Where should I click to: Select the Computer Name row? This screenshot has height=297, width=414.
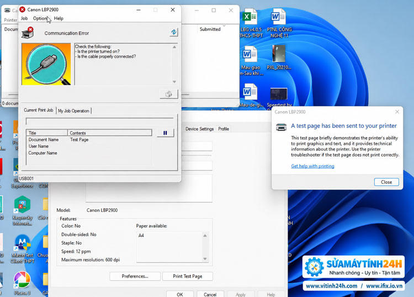89,153
